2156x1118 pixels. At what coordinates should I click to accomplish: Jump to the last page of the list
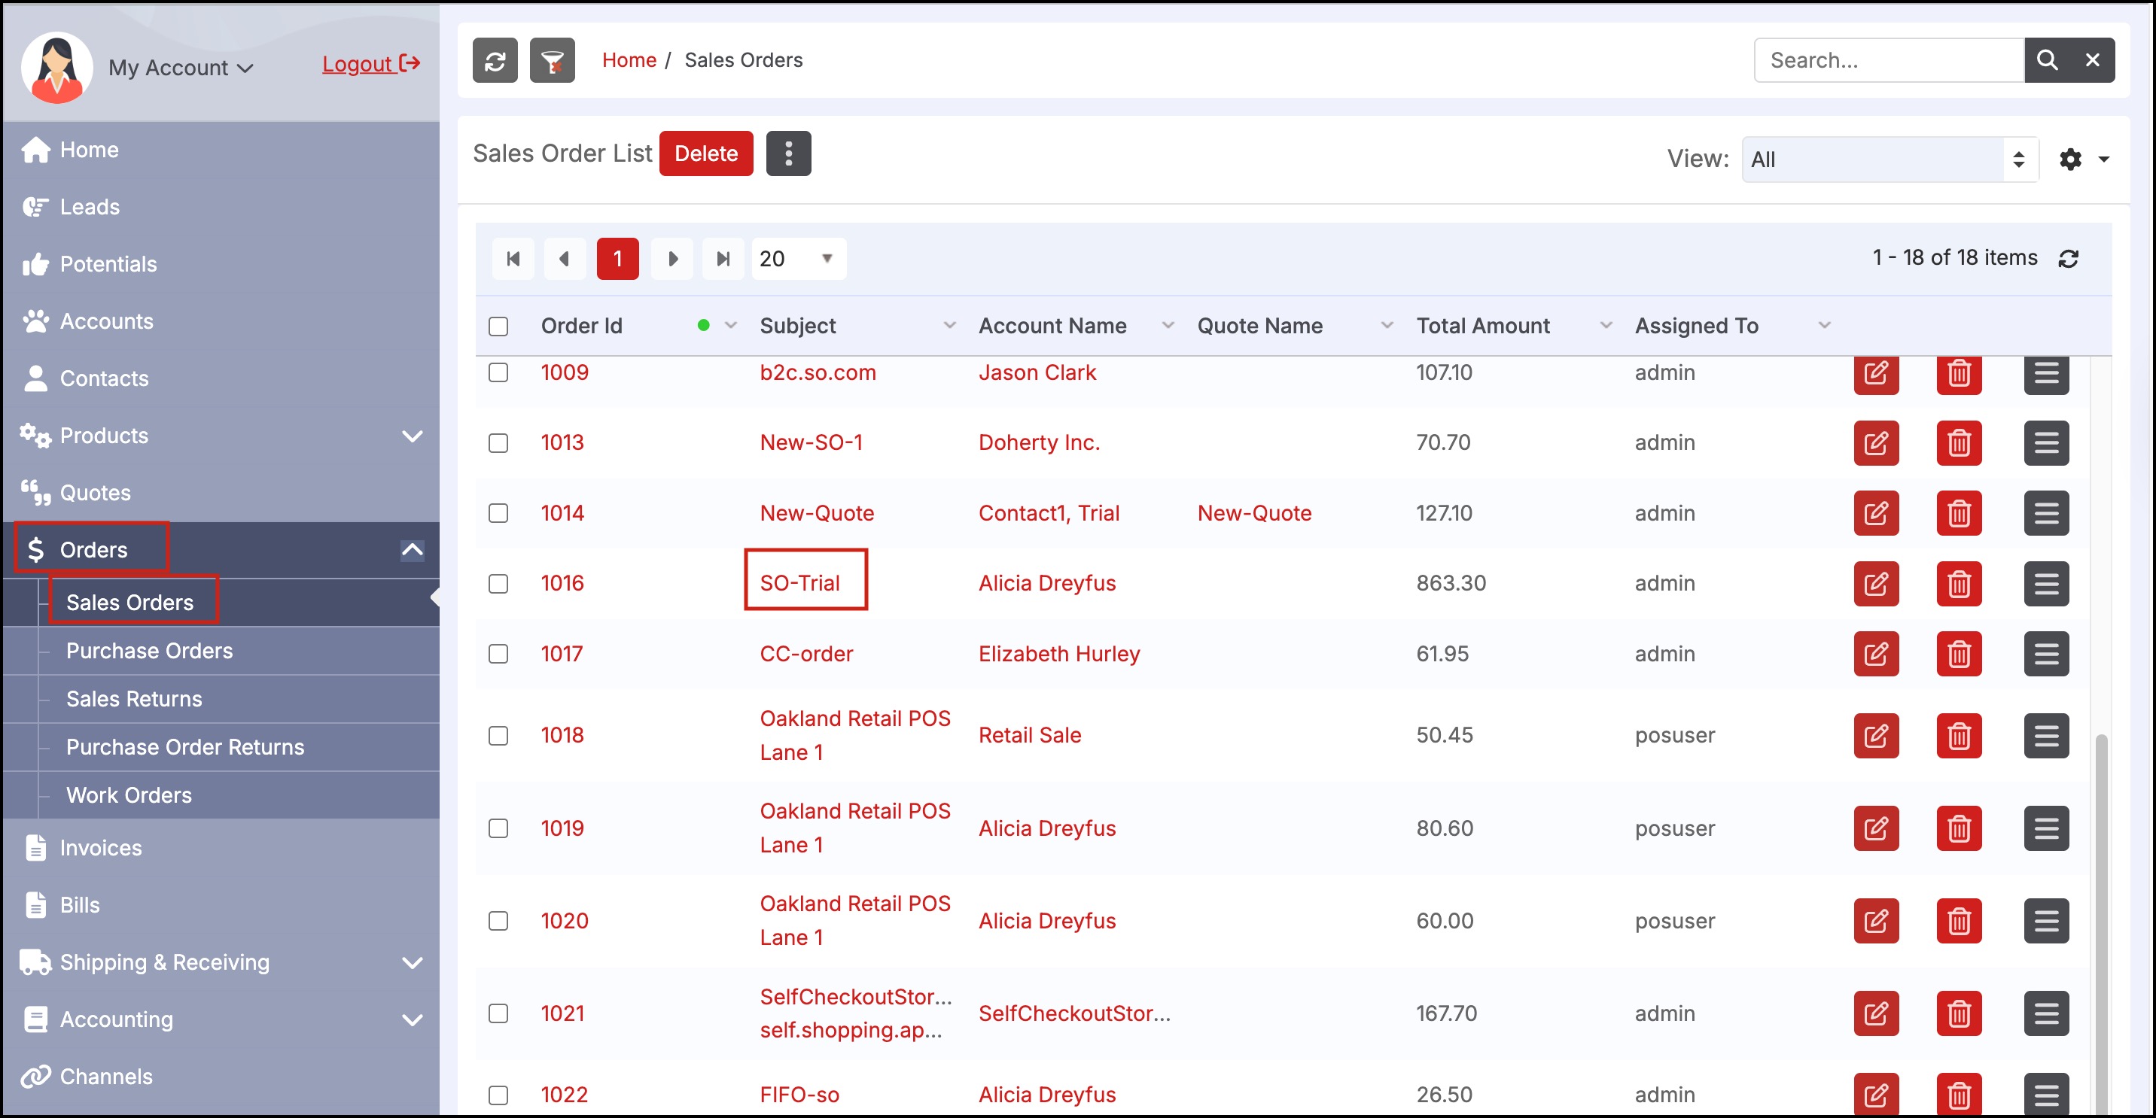(723, 258)
